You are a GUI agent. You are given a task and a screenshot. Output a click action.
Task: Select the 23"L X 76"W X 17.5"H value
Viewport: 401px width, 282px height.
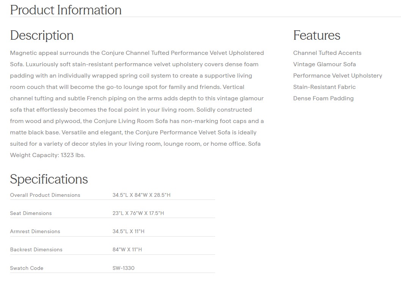point(138,213)
